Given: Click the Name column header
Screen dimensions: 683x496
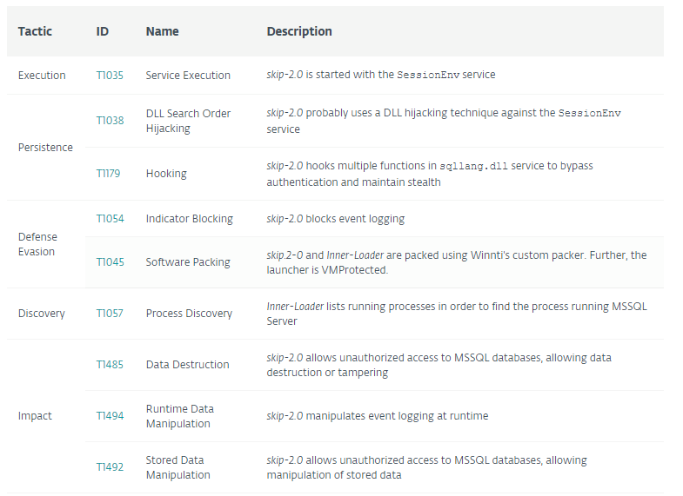Looking at the screenshot, I should [162, 31].
